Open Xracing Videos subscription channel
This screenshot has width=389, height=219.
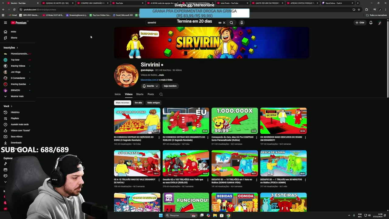pos(18,66)
